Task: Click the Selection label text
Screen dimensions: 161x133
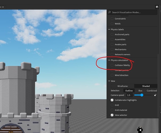Action: click(115, 91)
